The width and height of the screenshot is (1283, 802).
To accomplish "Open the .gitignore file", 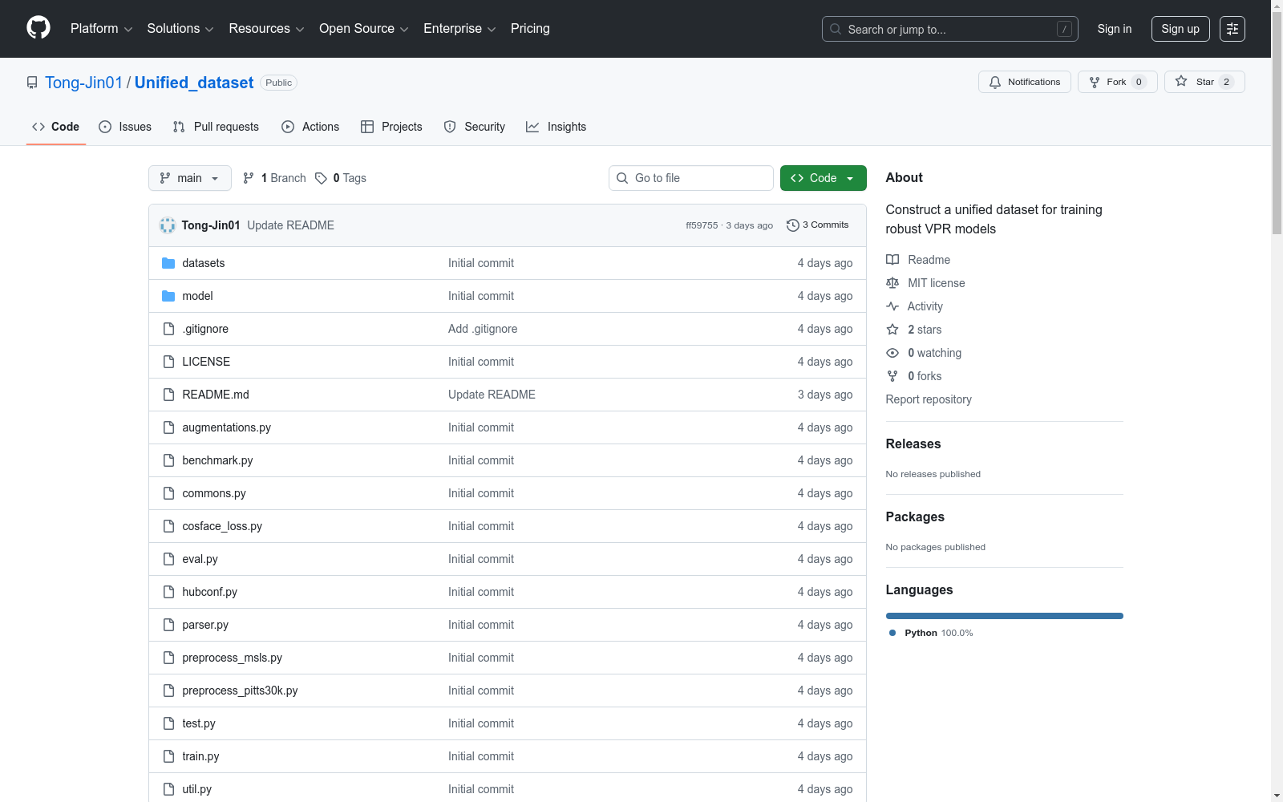I will (x=205, y=329).
